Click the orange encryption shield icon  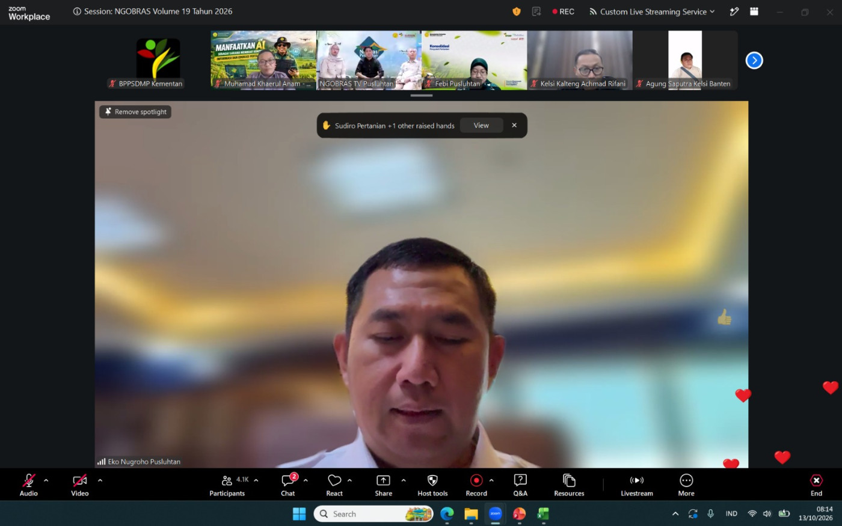(516, 11)
